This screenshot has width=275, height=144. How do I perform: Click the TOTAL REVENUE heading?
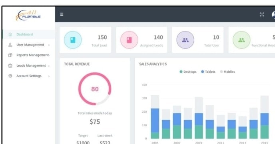tap(77, 64)
